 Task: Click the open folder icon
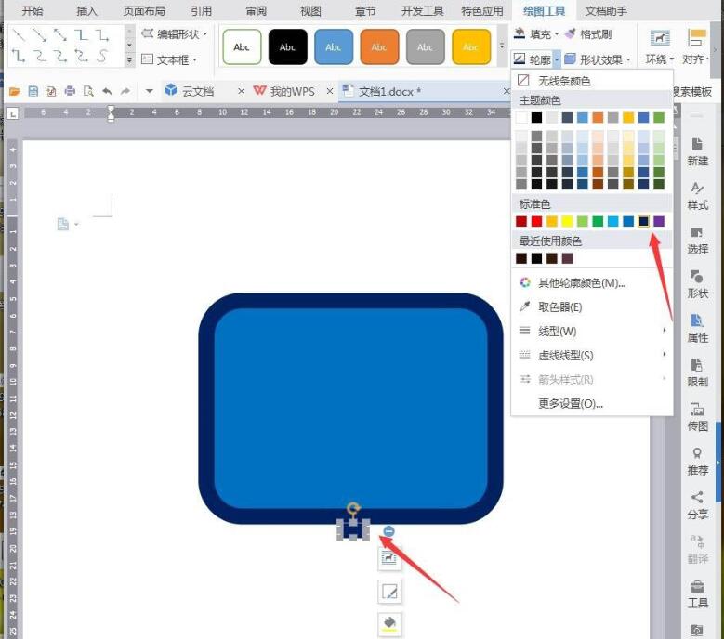(14, 91)
